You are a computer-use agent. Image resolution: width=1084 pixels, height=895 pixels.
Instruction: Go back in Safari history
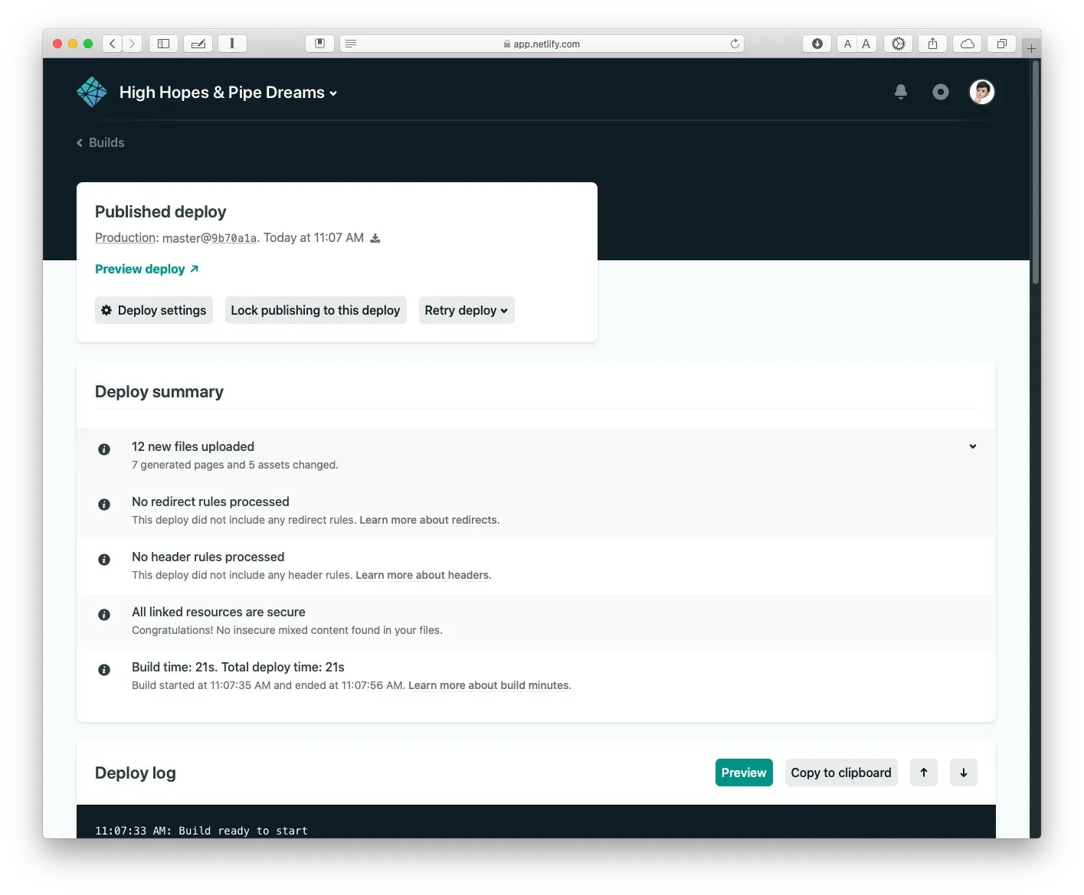113,44
